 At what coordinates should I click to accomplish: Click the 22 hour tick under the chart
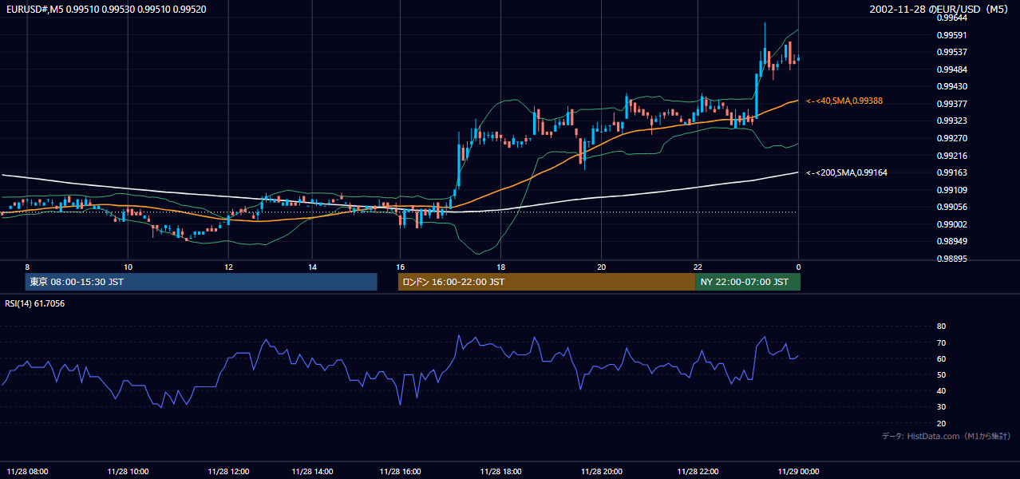698,267
